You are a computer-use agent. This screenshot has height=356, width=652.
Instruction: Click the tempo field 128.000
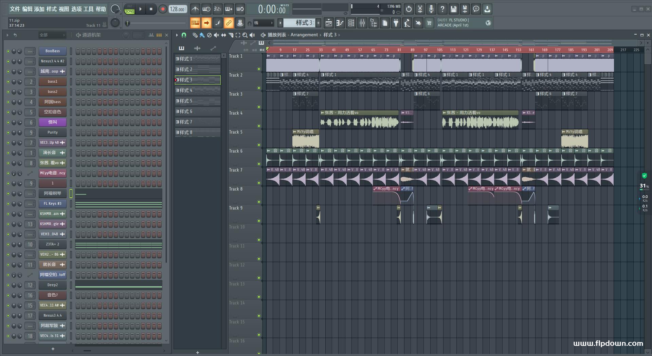click(178, 9)
